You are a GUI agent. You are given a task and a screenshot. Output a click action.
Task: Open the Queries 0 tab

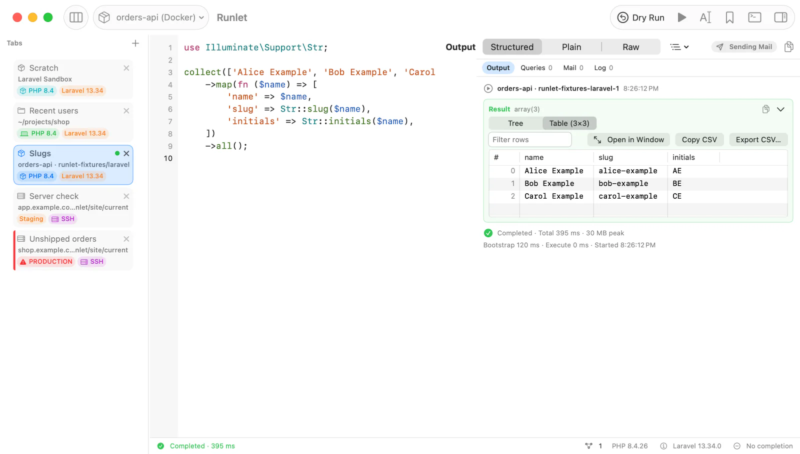536,68
